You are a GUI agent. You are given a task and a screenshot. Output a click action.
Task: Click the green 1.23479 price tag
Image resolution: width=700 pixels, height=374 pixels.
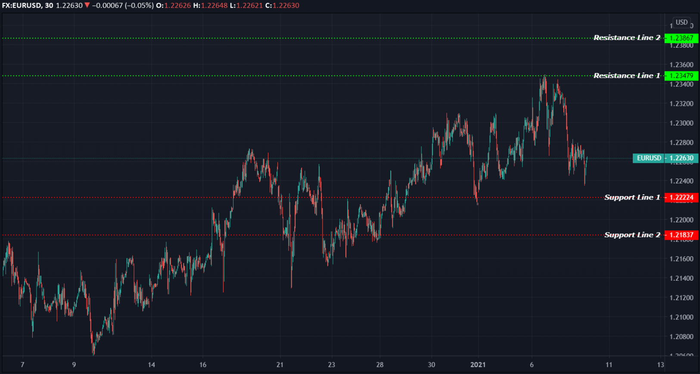pos(681,76)
